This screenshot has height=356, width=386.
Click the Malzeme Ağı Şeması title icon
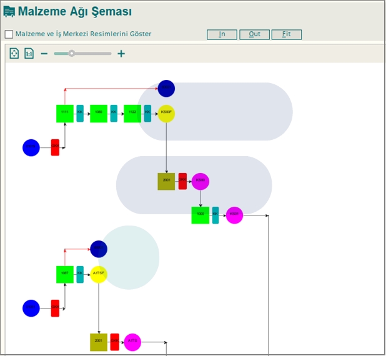9,11
